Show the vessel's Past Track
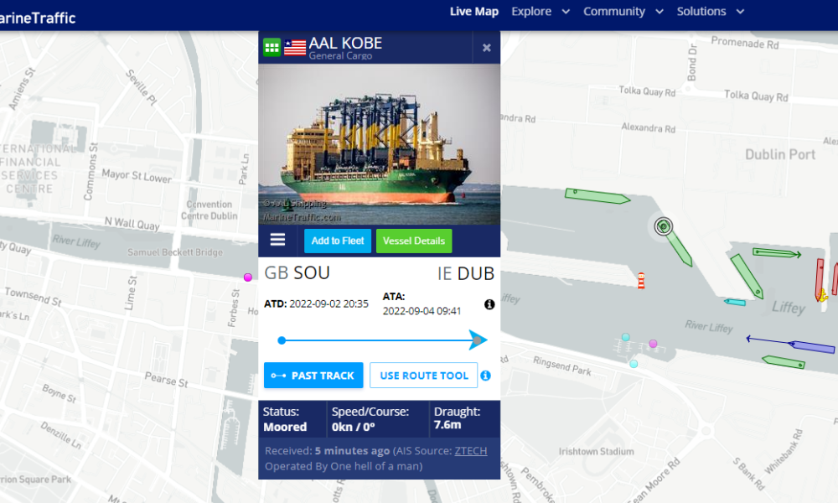Viewport: 838px width, 503px height. pyautogui.click(x=313, y=376)
